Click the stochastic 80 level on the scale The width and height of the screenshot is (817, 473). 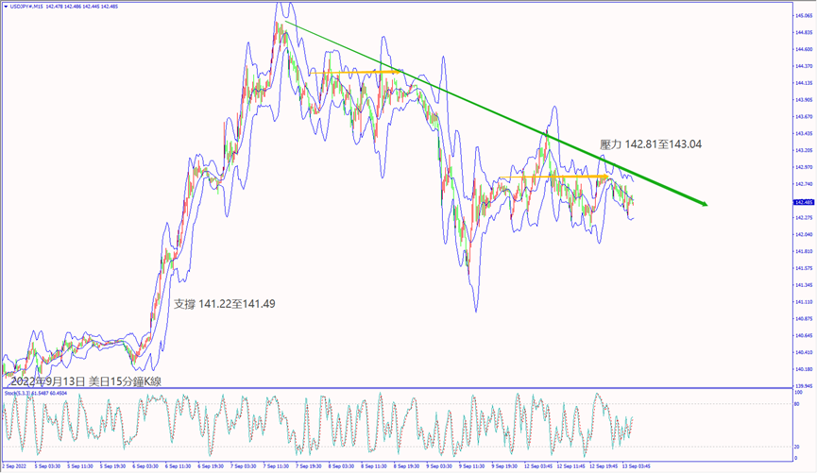(x=798, y=403)
